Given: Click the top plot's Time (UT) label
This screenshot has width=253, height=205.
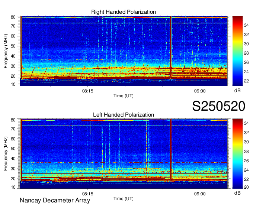Looking at the screenshot, I should coord(124,96).
